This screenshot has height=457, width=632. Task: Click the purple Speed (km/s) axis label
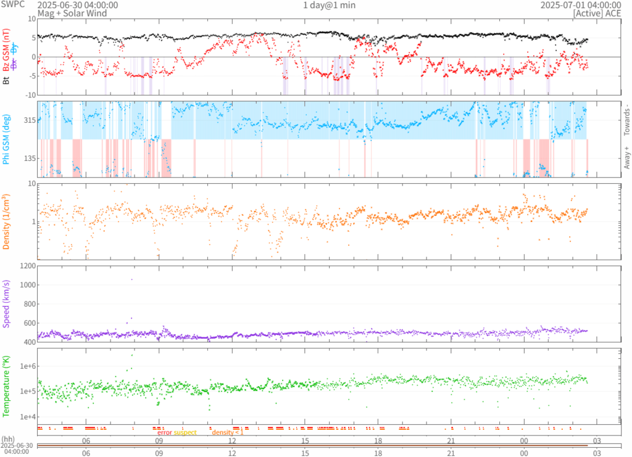[x=6, y=303]
